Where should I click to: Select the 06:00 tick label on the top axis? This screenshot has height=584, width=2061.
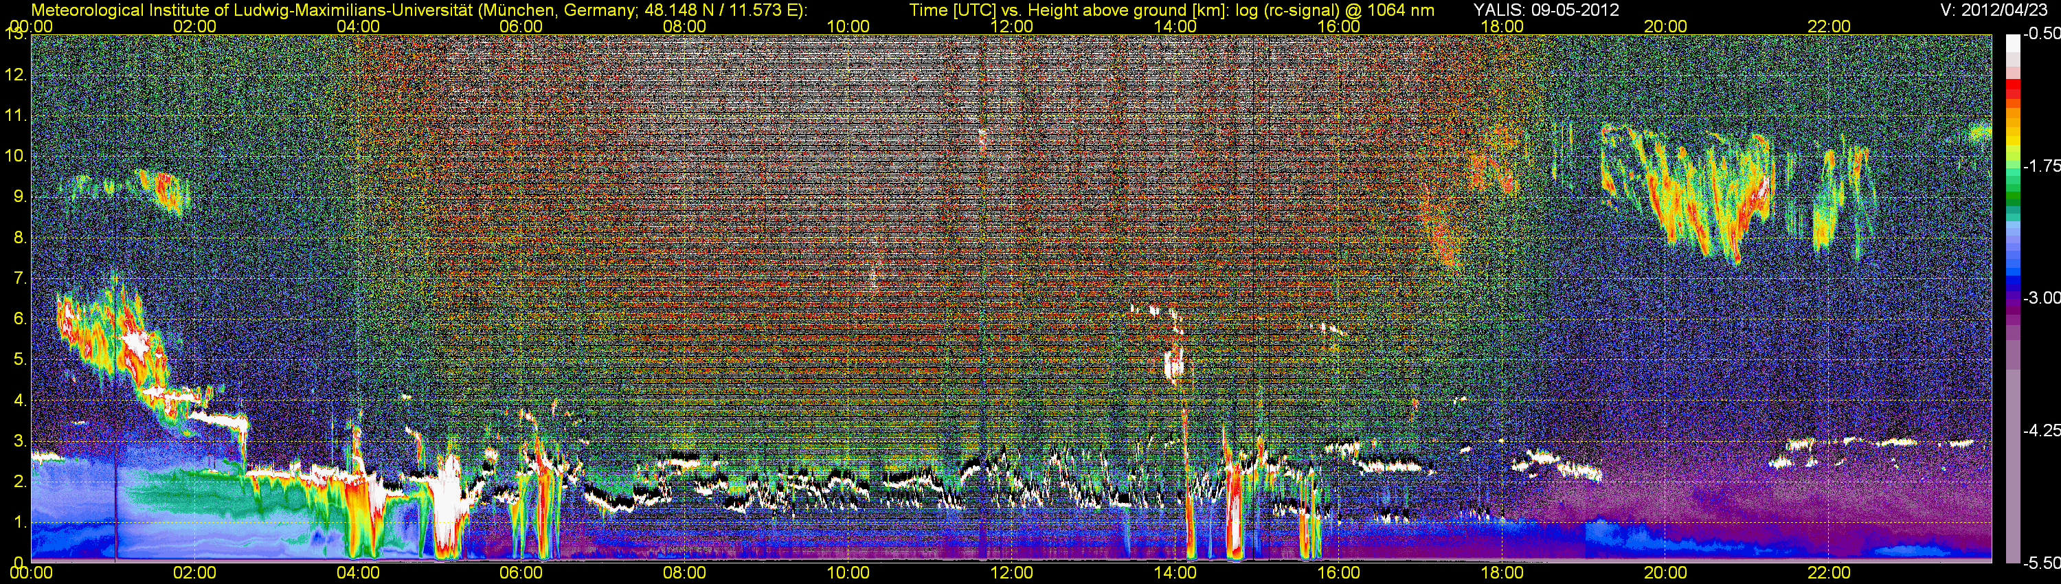(521, 26)
